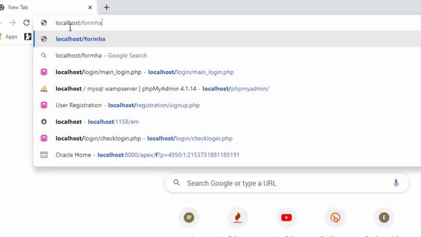Close the New Tab tab
Screen dimensions: 421x237
pos(90,7)
